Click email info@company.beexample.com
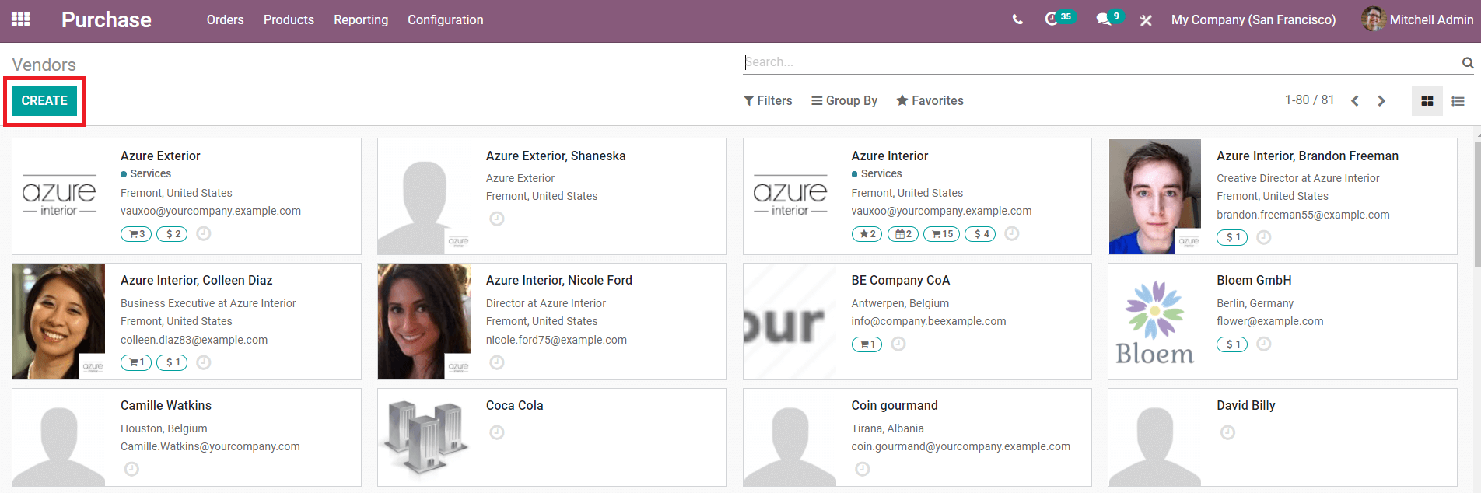Screen dimensions: 1481x493 click(929, 321)
